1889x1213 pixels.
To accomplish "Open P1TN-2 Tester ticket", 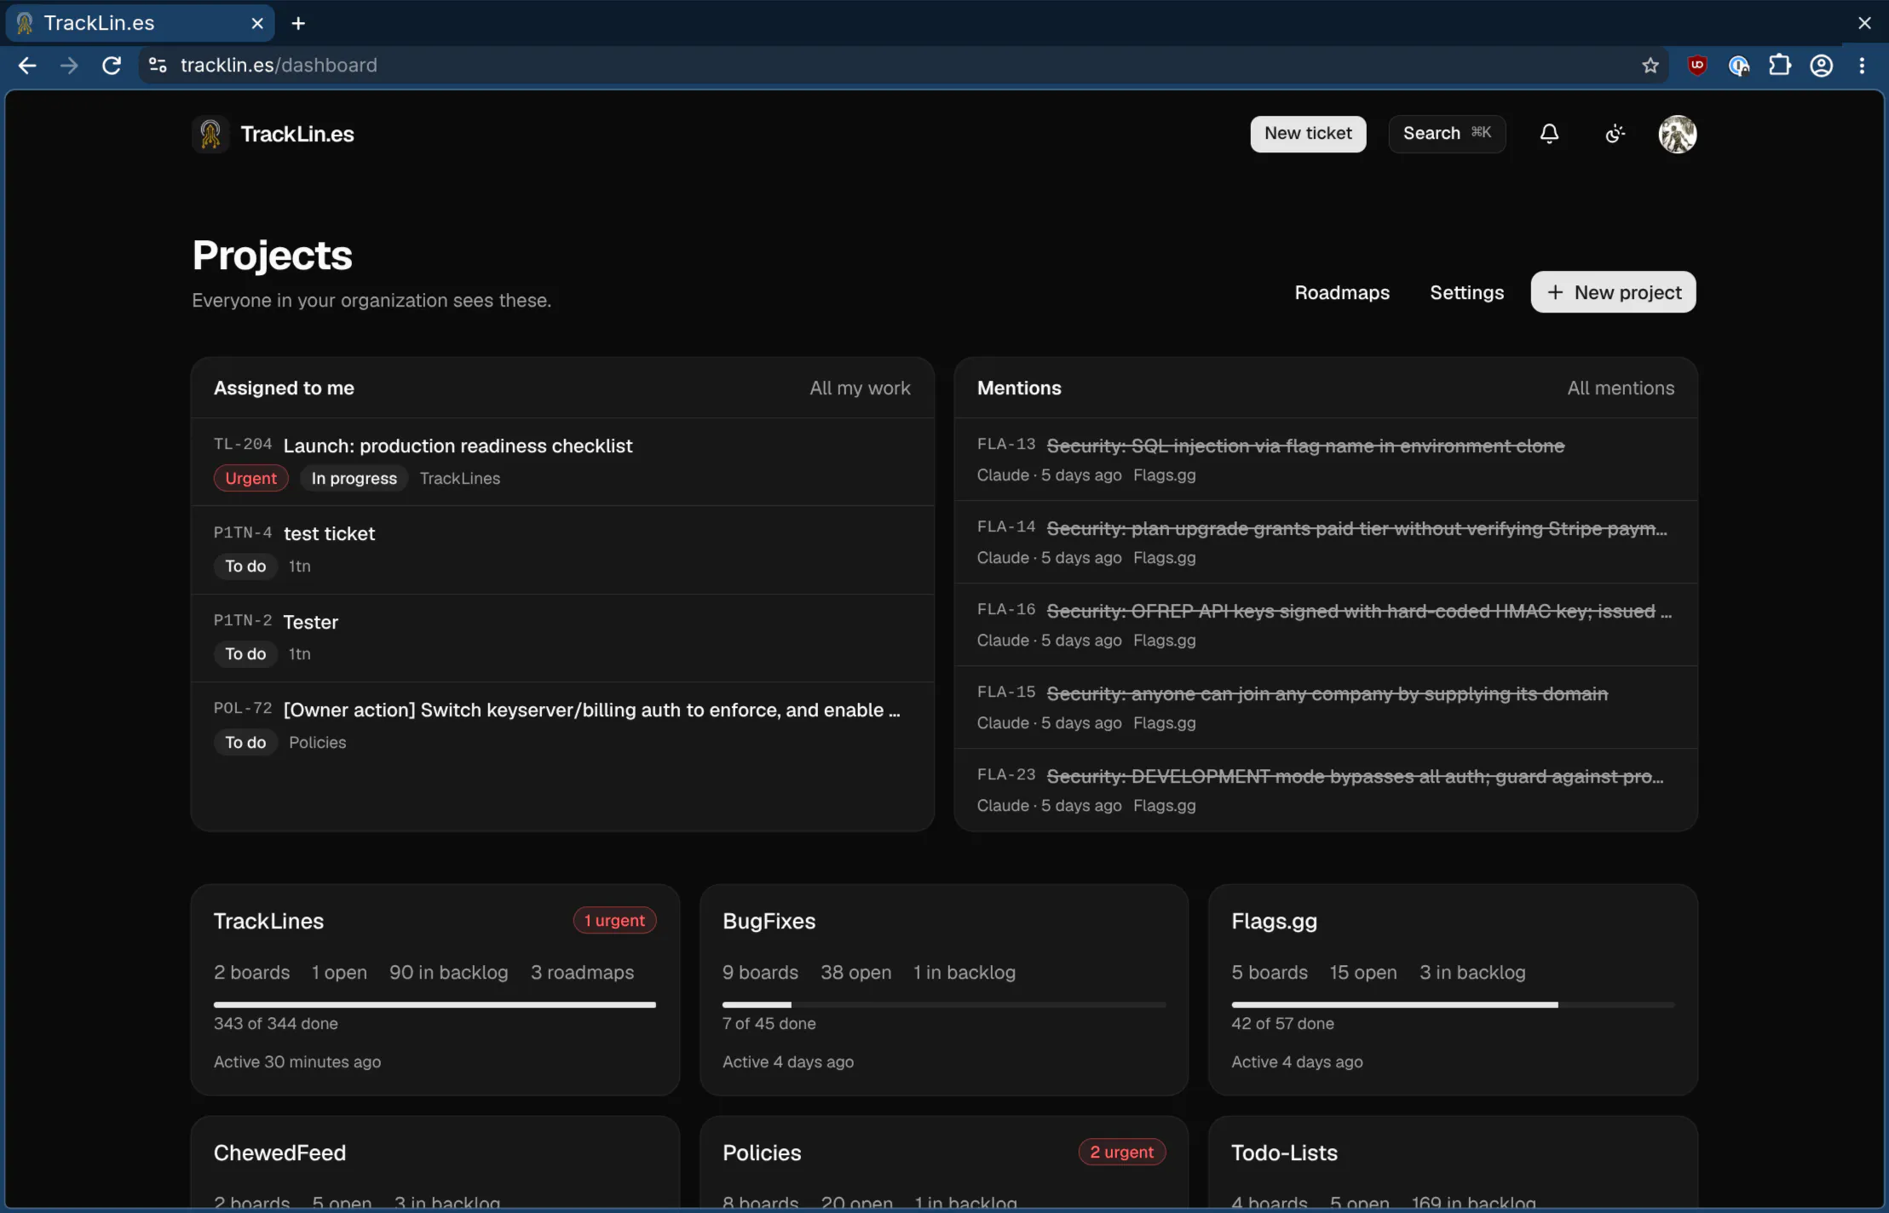I will pyautogui.click(x=562, y=637).
